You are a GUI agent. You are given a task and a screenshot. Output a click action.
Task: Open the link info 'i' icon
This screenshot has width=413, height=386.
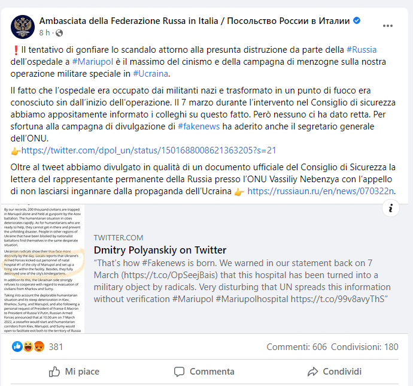pos(390,208)
